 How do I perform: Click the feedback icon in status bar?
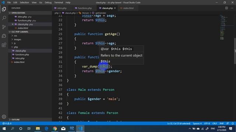(228, 124)
